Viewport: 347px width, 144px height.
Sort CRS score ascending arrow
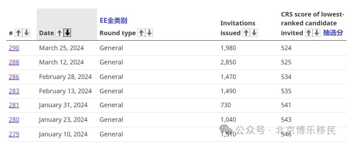pos(308,33)
